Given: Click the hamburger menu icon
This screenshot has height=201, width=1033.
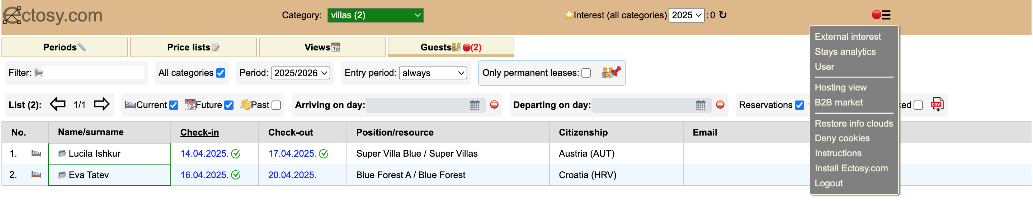Looking at the screenshot, I should click(x=886, y=15).
